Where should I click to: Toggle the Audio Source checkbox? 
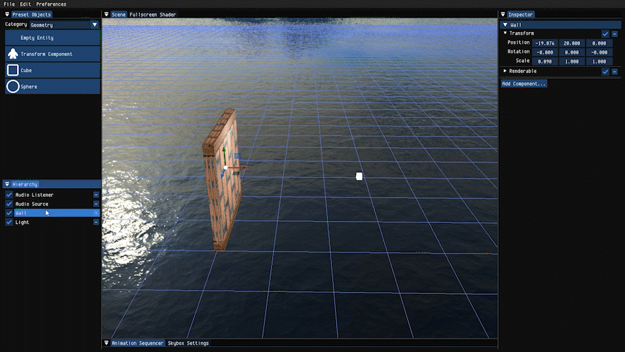pos(8,203)
